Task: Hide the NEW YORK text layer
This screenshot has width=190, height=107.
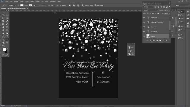Action: point(144,18)
